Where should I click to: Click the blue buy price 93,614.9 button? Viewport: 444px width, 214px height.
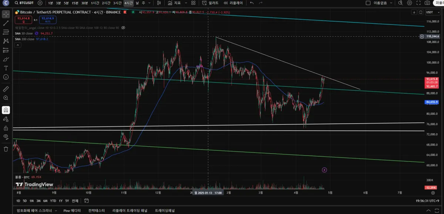[48, 20]
